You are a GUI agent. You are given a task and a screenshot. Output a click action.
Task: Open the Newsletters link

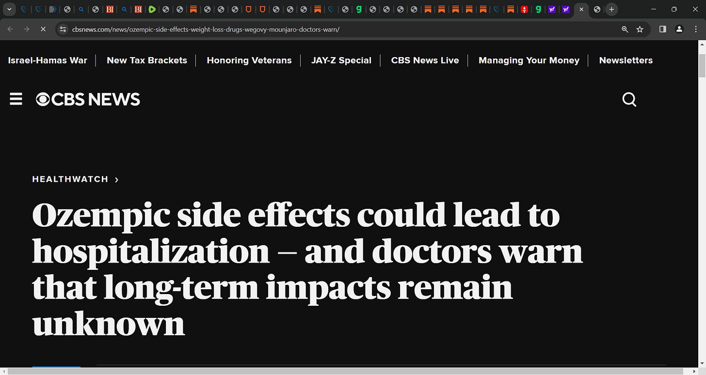point(626,61)
